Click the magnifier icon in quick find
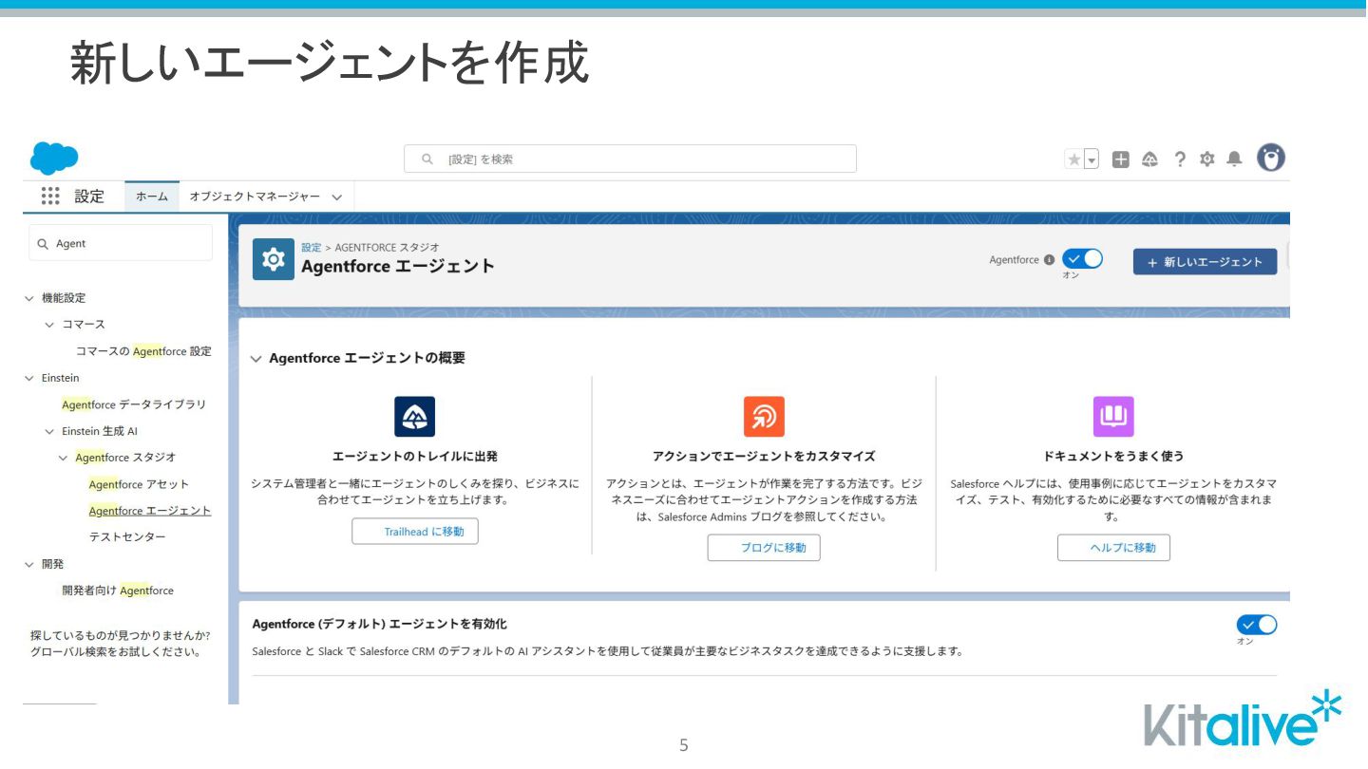The height and width of the screenshot is (769, 1368). [x=43, y=244]
